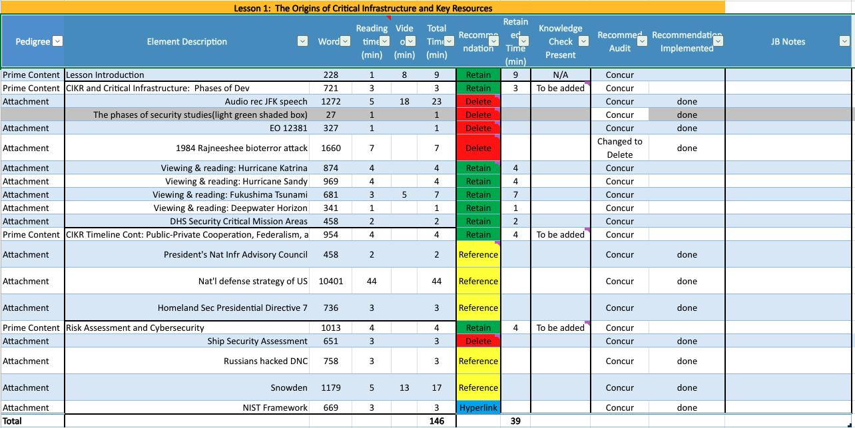Select the total time cell showing 146
Viewport: 855px width, 428px height.
pyautogui.click(x=437, y=421)
